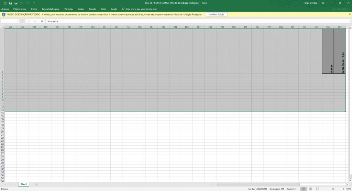Expand the formula bar using the chevron
Image resolution: width=352 pixels, height=191 pixels.
[350, 21]
